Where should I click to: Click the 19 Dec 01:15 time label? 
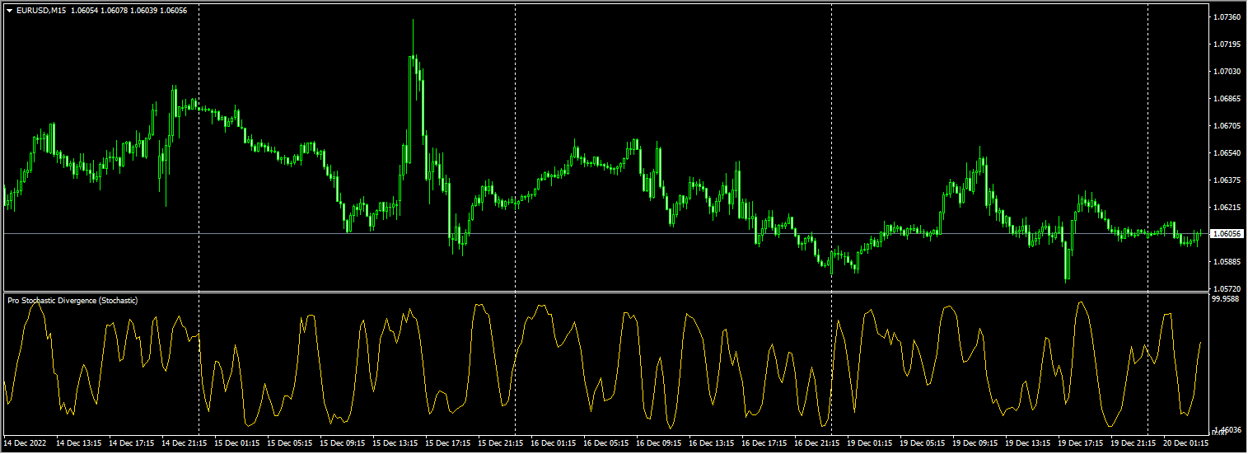click(x=870, y=443)
